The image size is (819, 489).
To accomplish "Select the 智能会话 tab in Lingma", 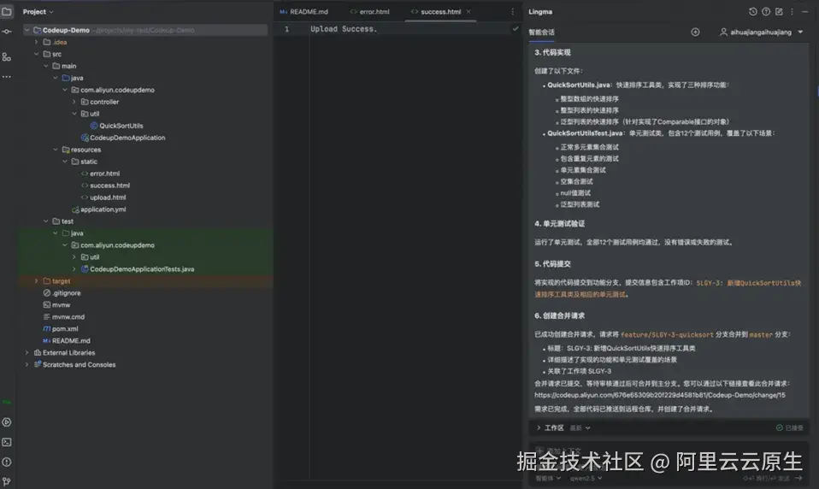I will click(x=542, y=32).
